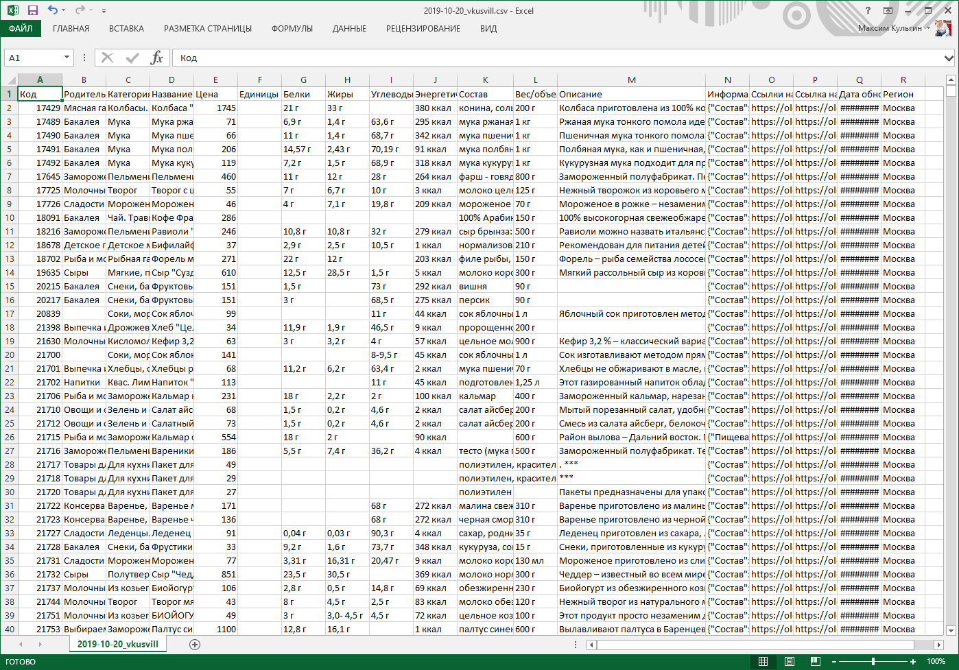Select column Q header

[859, 80]
